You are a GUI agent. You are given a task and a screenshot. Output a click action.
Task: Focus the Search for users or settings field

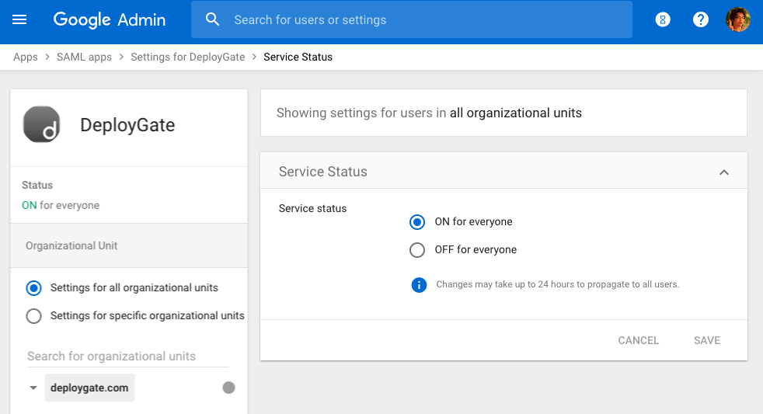(412, 19)
